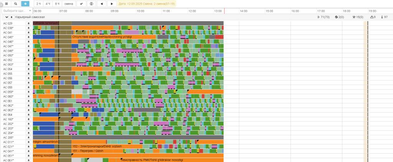Image resolution: width=393 pixels, height=162 pixels.
Task: Click the смена button
Action: [69, 3]
